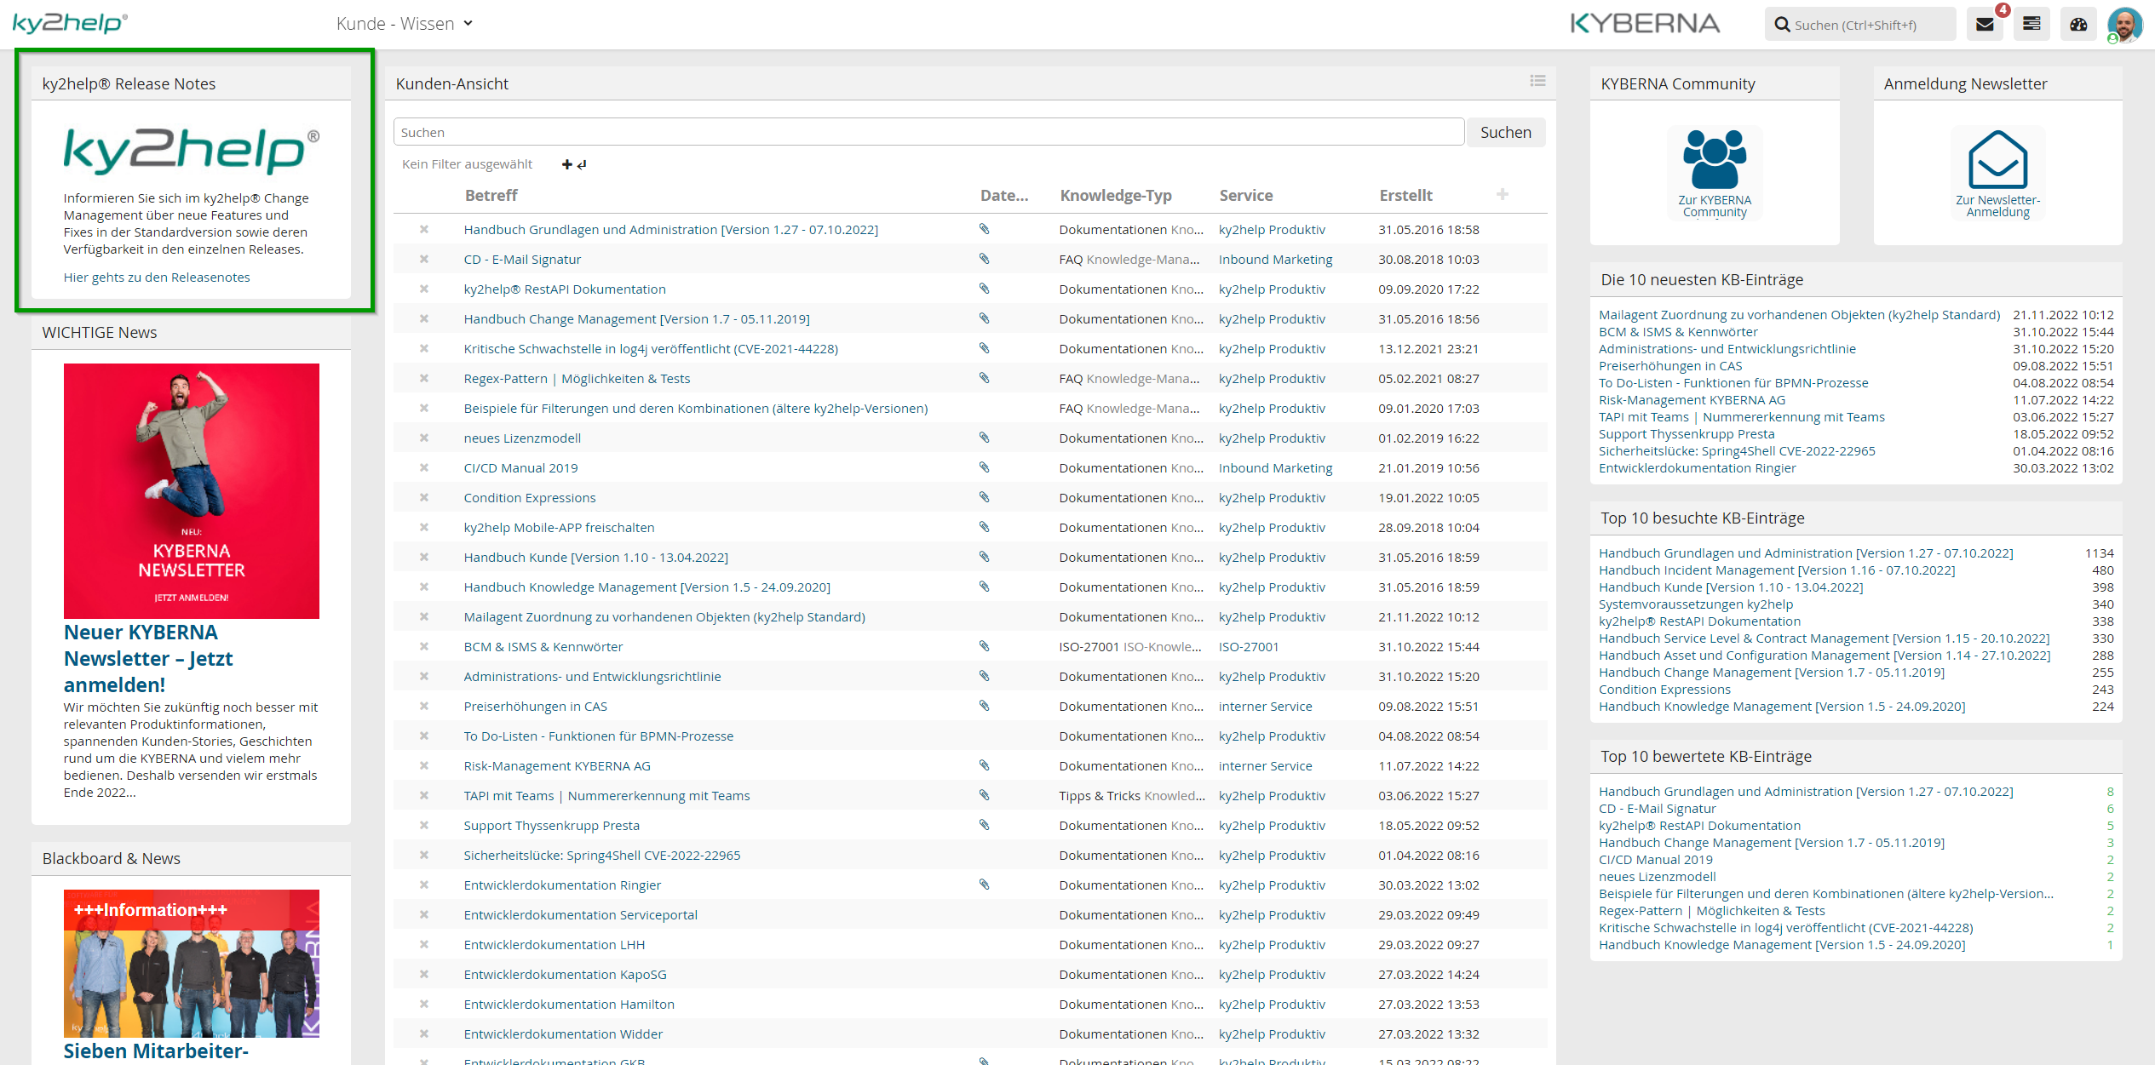Click date 31.05.2016 18:58 in first row
The height and width of the screenshot is (1065, 2155).
[1428, 229]
